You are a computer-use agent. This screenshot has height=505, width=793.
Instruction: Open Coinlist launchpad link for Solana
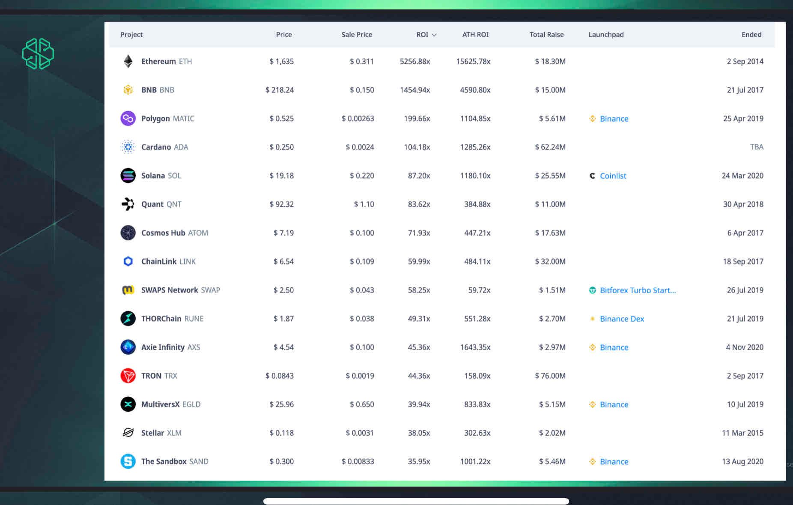point(613,176)
